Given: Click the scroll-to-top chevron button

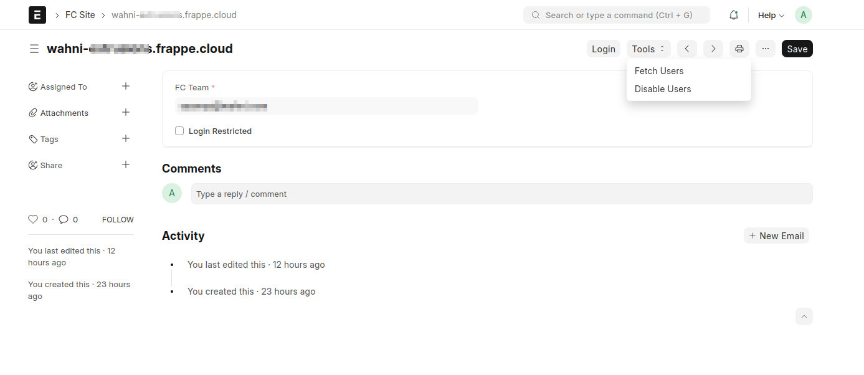Looking at the screenshot, I should (x=804, y=316).
